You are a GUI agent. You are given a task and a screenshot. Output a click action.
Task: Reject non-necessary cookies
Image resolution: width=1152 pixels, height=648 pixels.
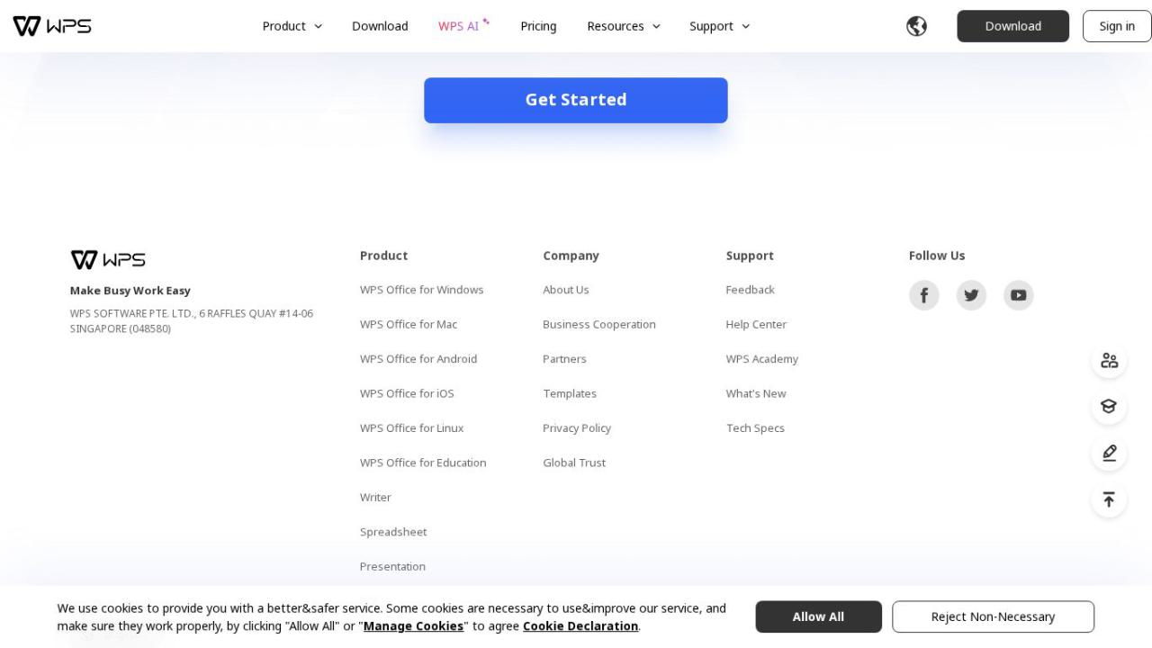[993, 616]
